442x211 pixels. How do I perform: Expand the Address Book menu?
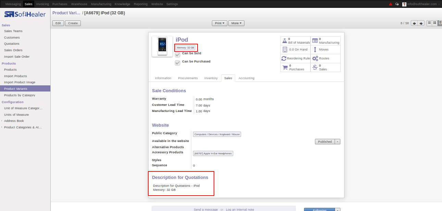point(14,121)
